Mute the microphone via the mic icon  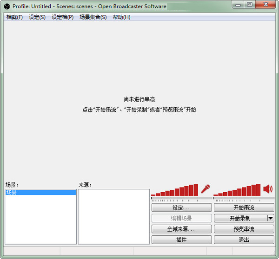[206, 189]
